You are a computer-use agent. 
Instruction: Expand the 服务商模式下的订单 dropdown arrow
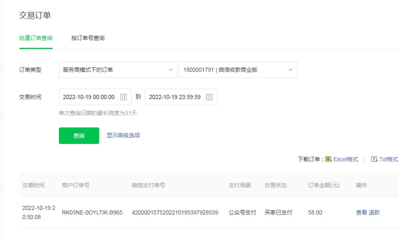[x=170, y=70]
